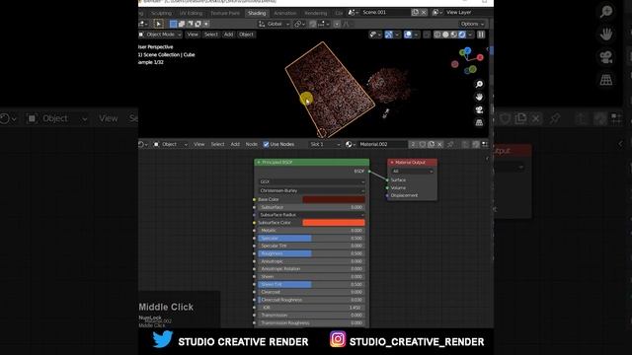Image resolution: width=632 pixels, height=355 pixels.
Task: Switch to the Rendering workspace tab
Action: [x=316, y=13]
